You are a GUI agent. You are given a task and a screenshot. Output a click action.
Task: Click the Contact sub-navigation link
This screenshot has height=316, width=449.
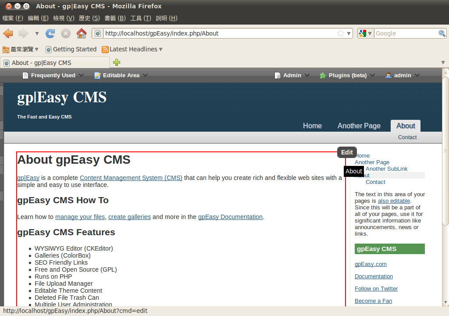coord(407,137)
